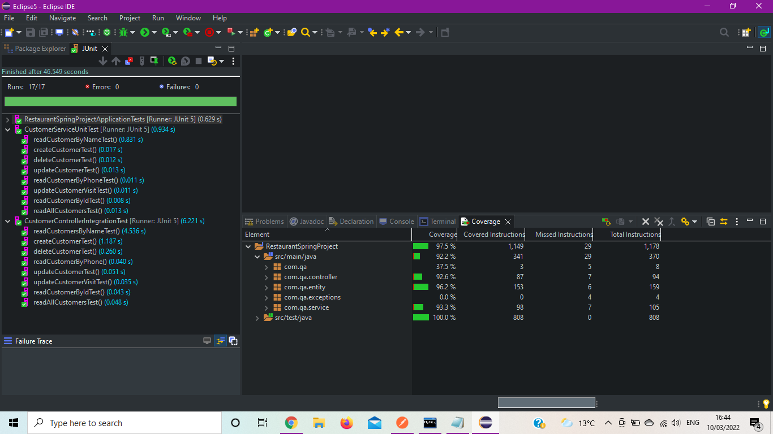The image size is (773, 434).
Task: Click the Debug bug icon in toolbar
Action: coord(123,33)
